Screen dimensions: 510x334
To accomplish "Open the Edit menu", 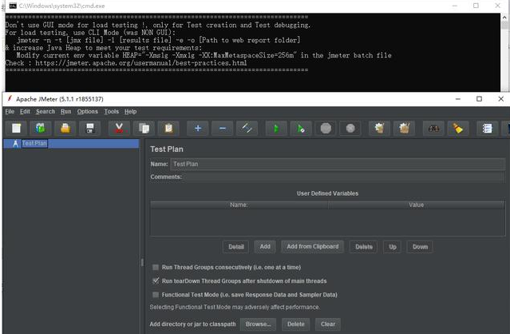I will [x=25, y=111].
